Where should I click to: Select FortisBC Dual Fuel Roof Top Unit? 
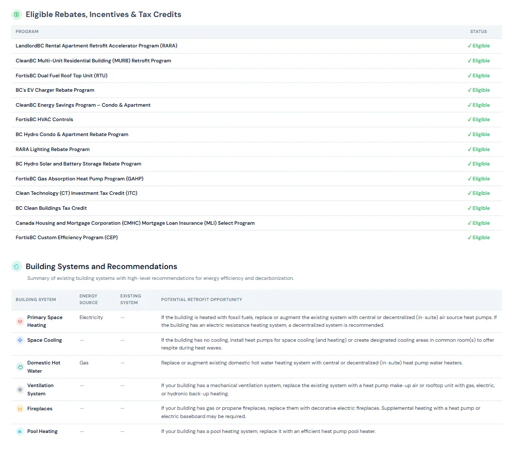[257, 76]
